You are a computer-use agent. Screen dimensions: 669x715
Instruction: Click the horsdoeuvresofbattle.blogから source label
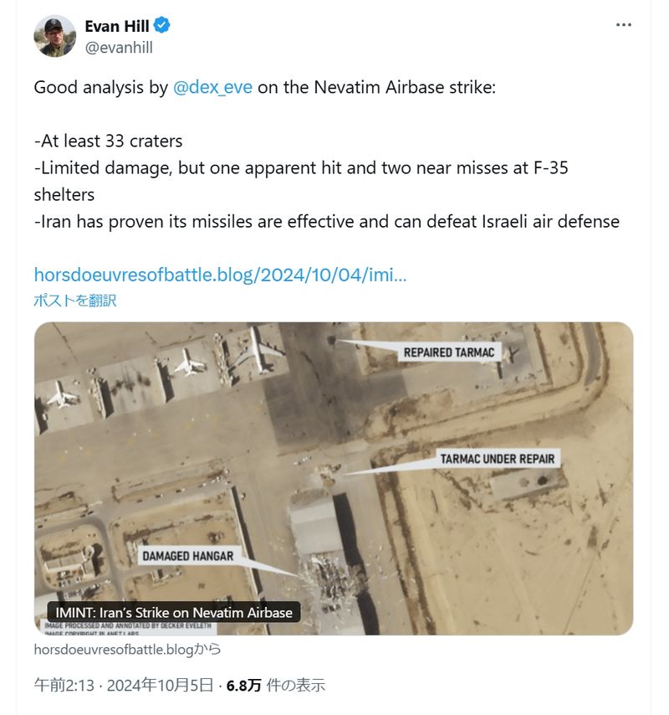127,649
